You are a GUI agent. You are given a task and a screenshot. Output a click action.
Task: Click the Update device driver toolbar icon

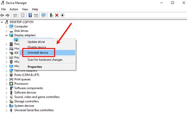[x=51, y=15]
